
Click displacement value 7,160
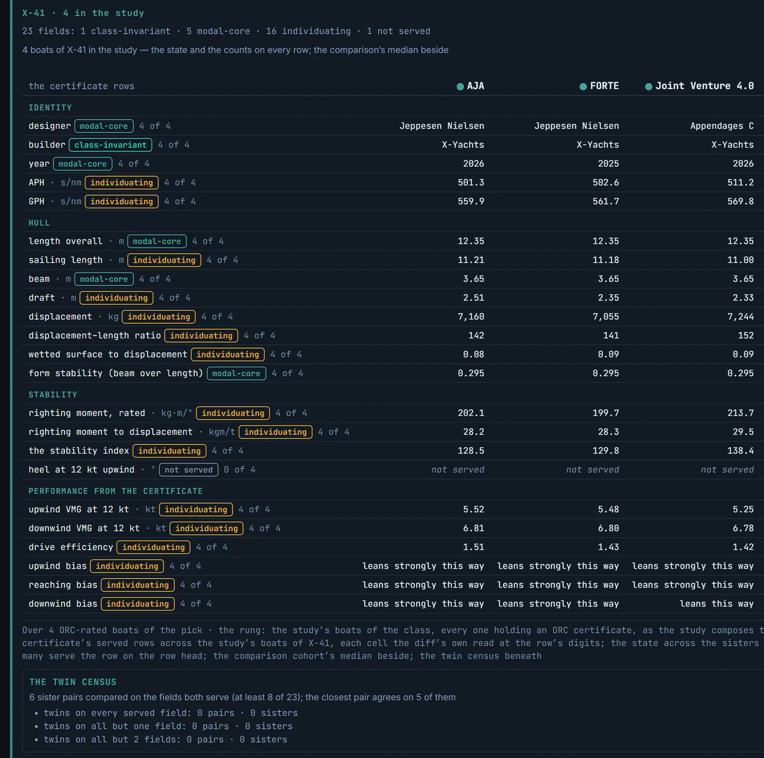[x=471, y=316]
